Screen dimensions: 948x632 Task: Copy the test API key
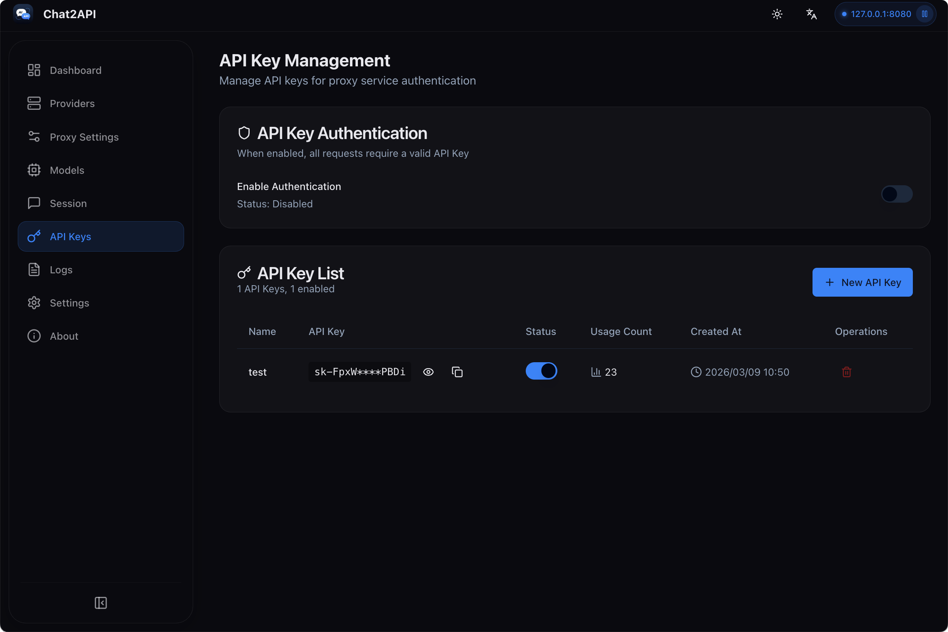457,372
